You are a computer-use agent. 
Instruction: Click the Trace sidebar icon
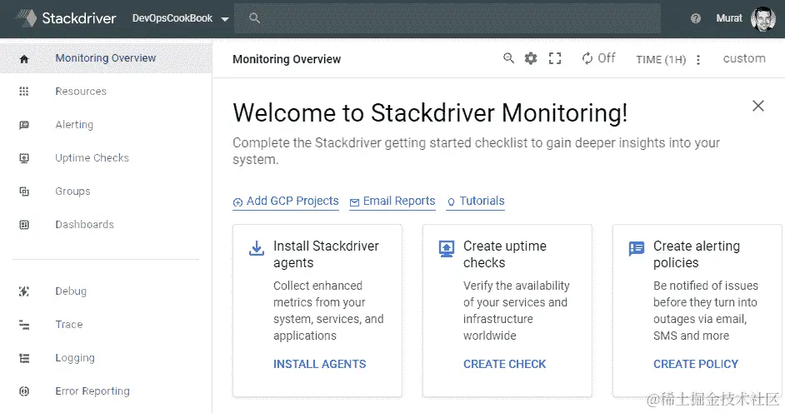pyautogui.click(x=24, y=325)
